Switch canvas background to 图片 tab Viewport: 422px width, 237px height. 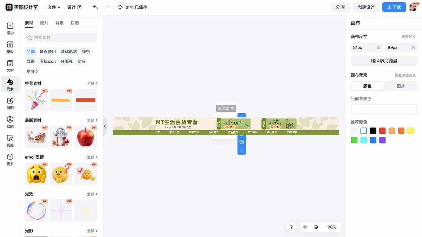[401, 86]
